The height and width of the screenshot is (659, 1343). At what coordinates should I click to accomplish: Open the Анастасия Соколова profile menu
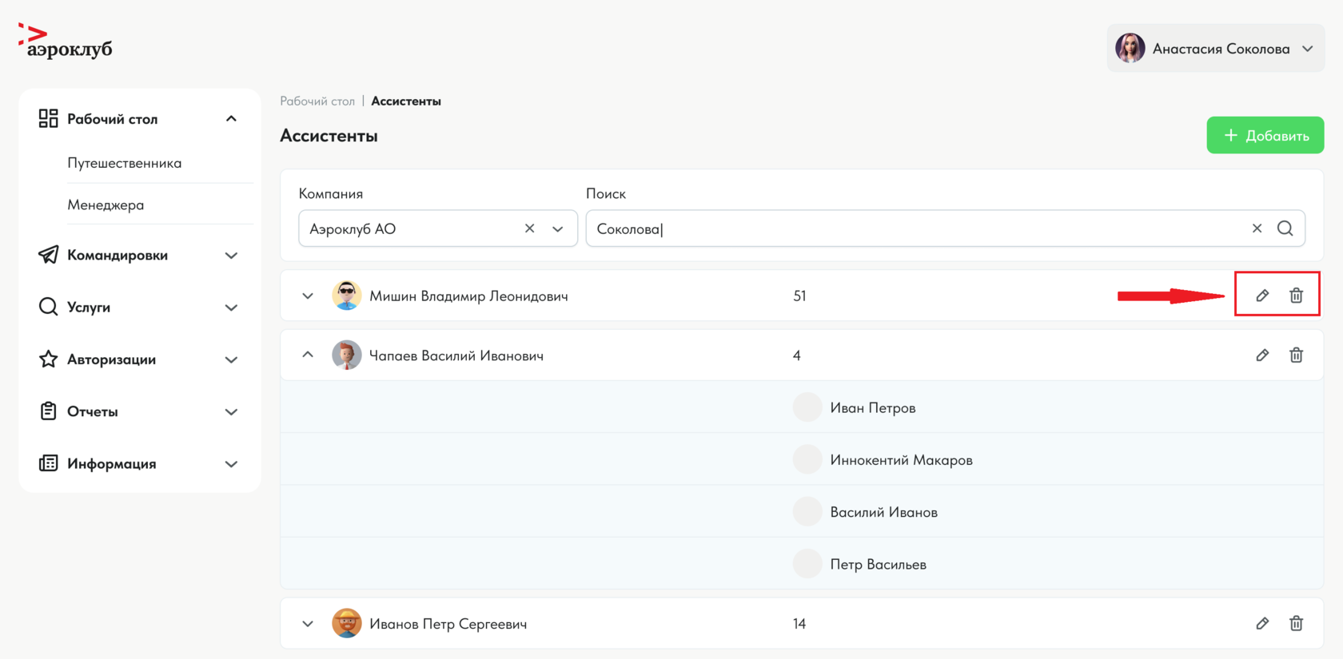(x=1215, y=49)
